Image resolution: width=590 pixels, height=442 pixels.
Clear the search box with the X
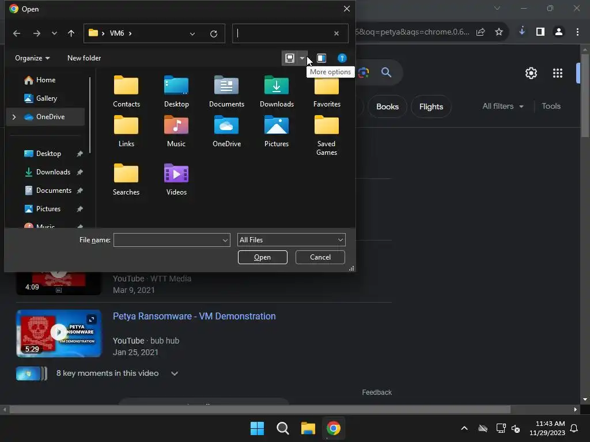tap(336, 33)
